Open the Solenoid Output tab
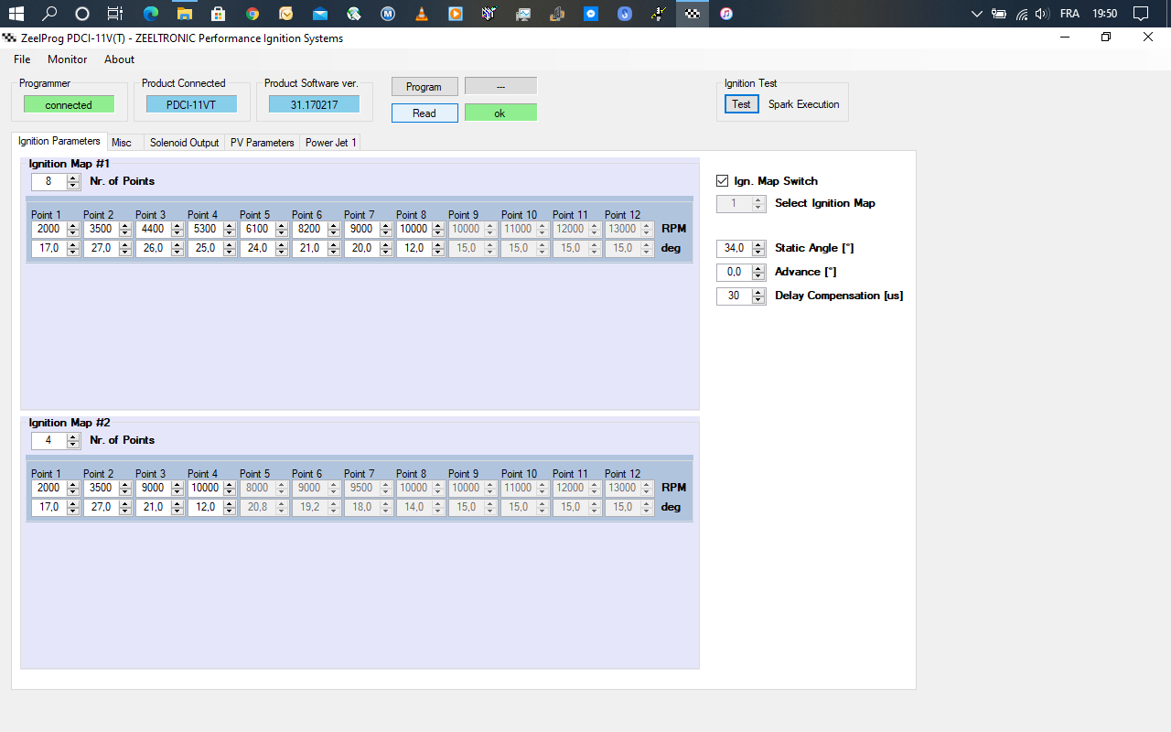The width and height of the screenshot is (1171, 732). [185, 143]
